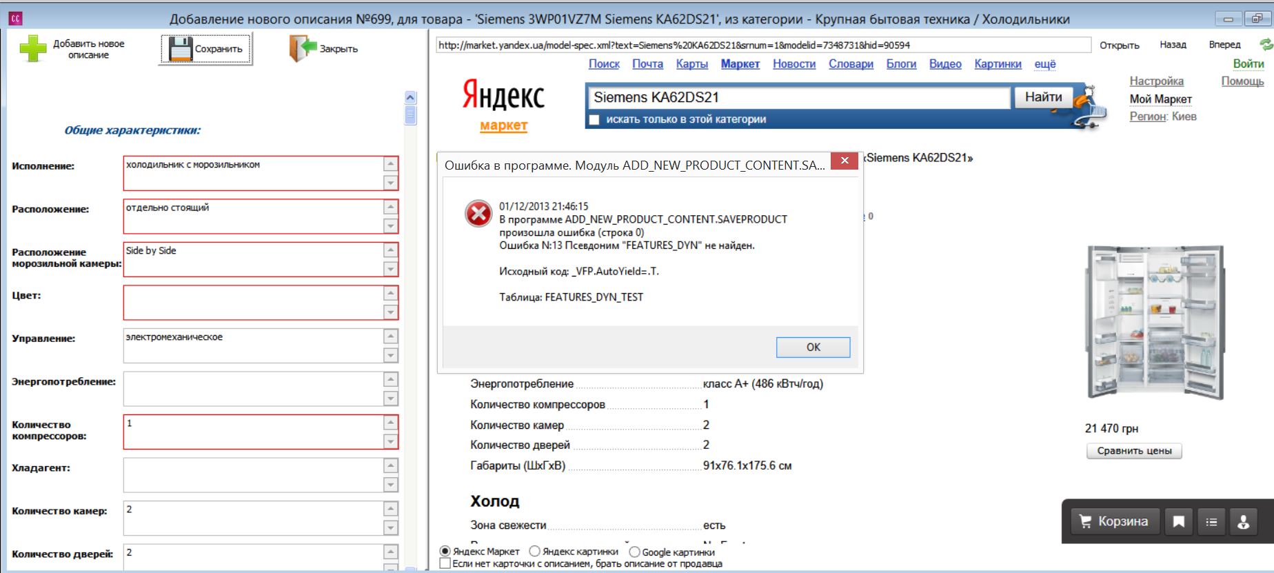The height and width of the screenshot is (573, 1274).
Task: Click the up arrow in Энергопотребление field
Action: point(391,379)
